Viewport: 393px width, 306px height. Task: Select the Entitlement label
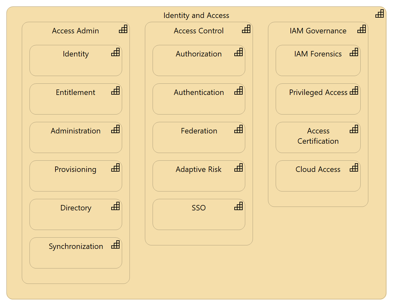coord(76,92)
